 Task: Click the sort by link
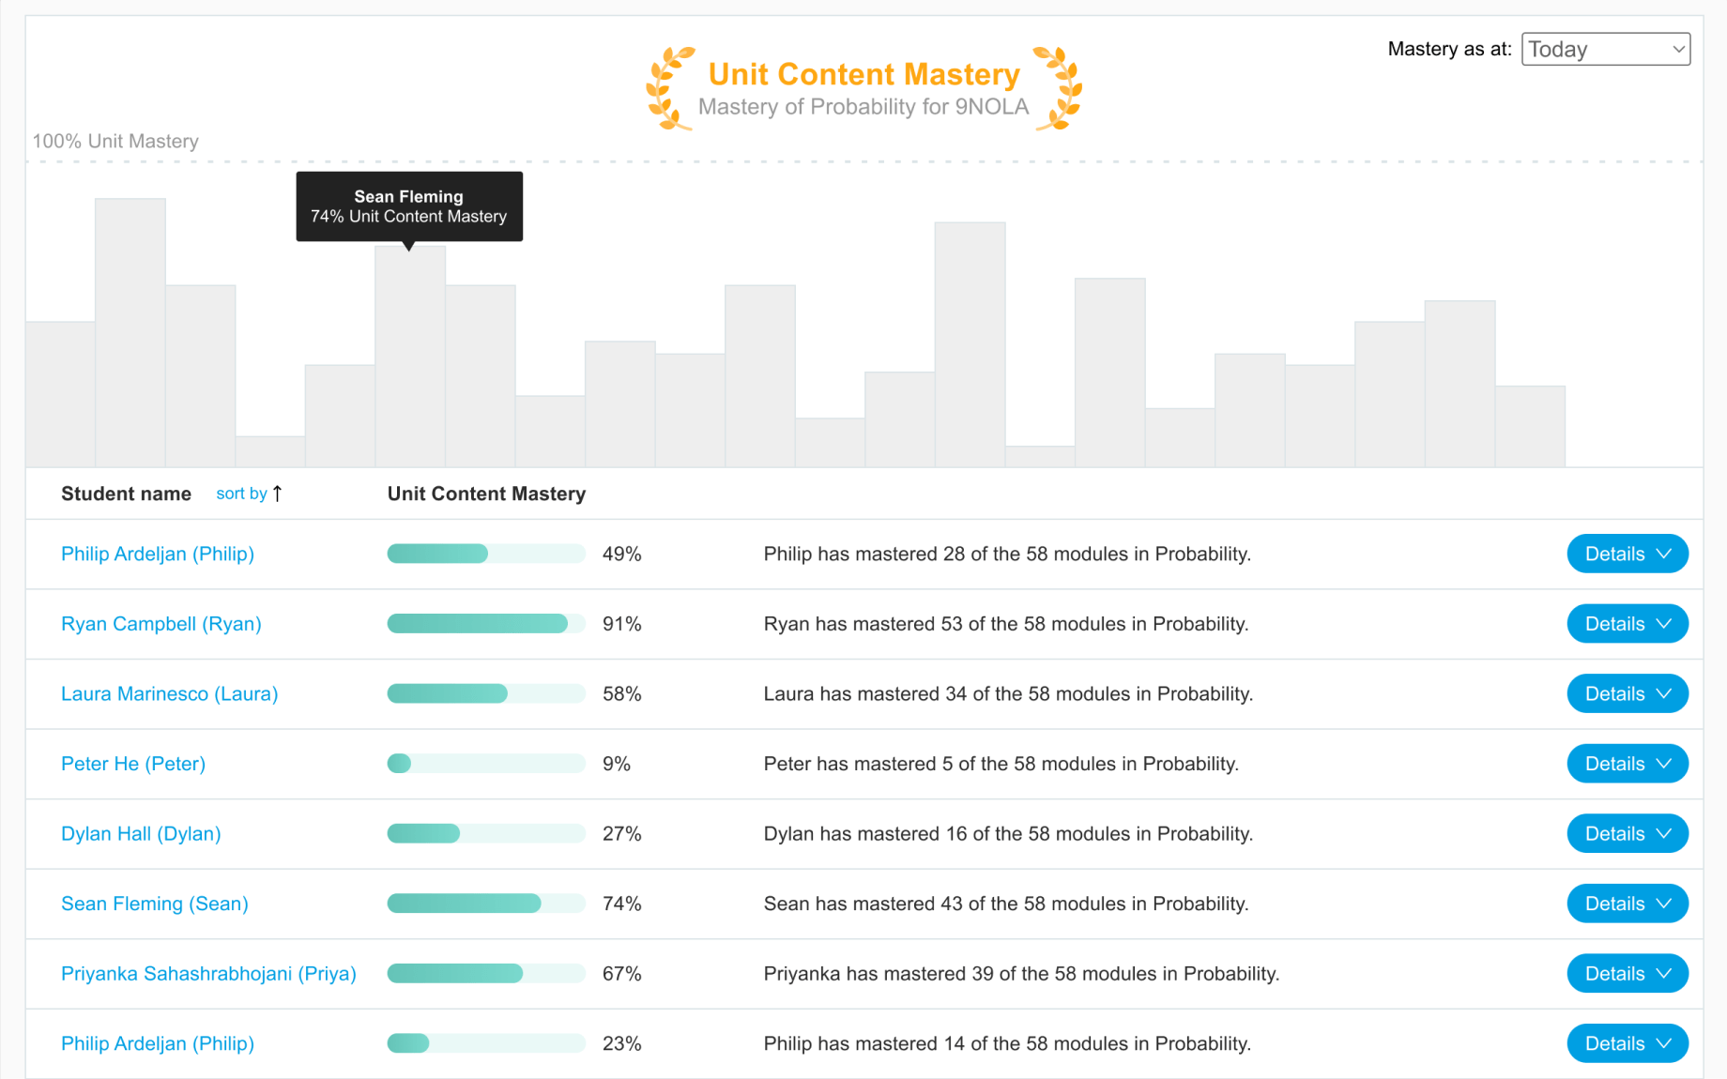pos(241,494)
